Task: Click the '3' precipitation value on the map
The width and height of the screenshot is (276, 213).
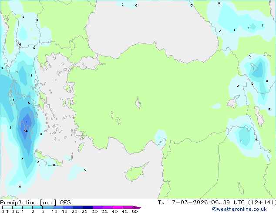Action: pos(29,103)
